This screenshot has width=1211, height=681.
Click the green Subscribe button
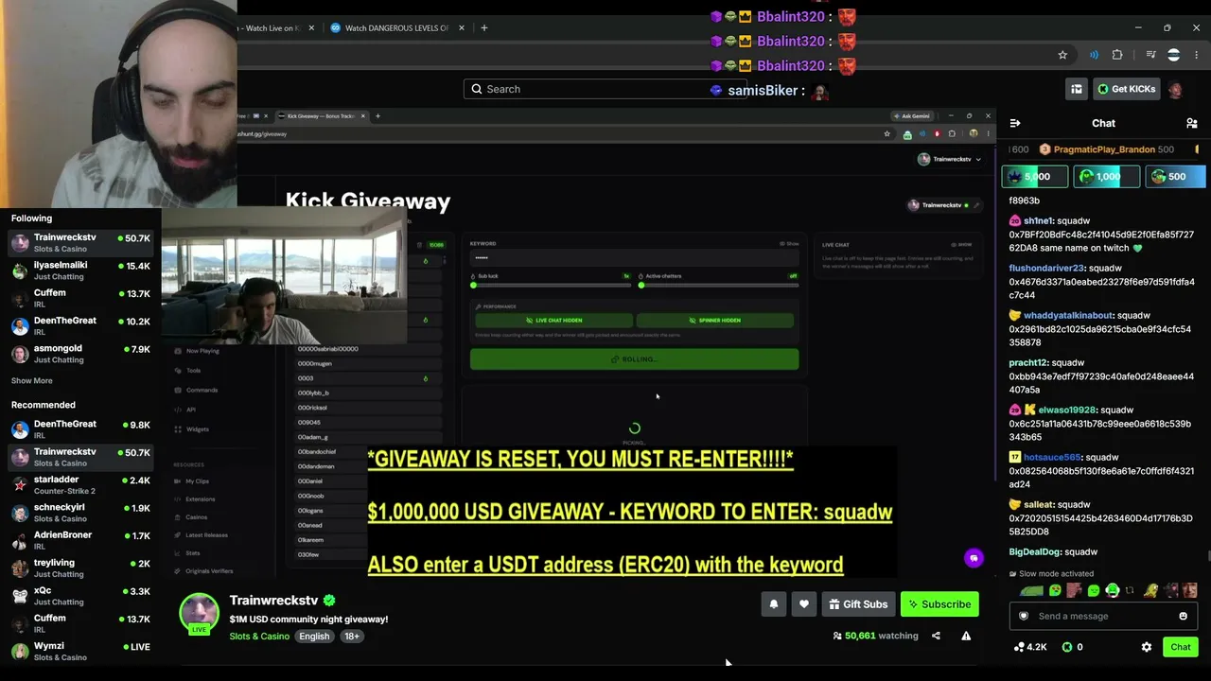(939, 604)
